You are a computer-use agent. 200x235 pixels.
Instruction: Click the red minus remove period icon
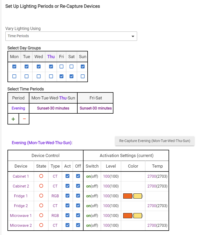[24, 119]
